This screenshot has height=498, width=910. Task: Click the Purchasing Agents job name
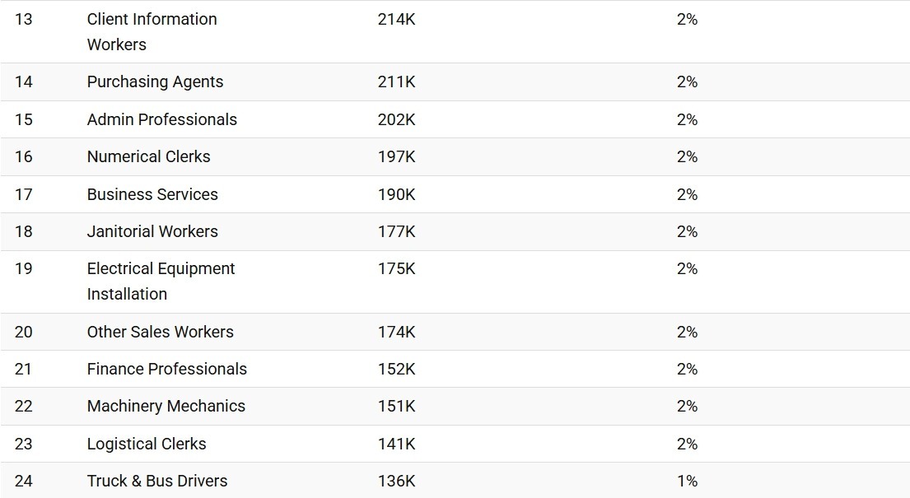[x=155, y=81]
